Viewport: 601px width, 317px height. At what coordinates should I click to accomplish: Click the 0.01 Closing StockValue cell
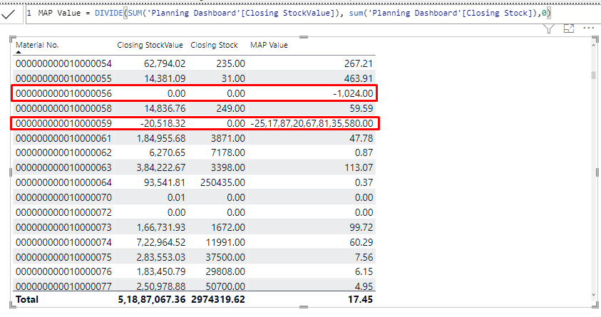coord(176,197)
